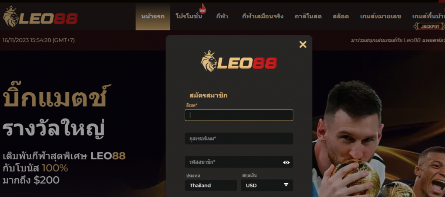
Task: Open กีฬาเสมือนจริง virtual sports menu
Action: [262, 16]
